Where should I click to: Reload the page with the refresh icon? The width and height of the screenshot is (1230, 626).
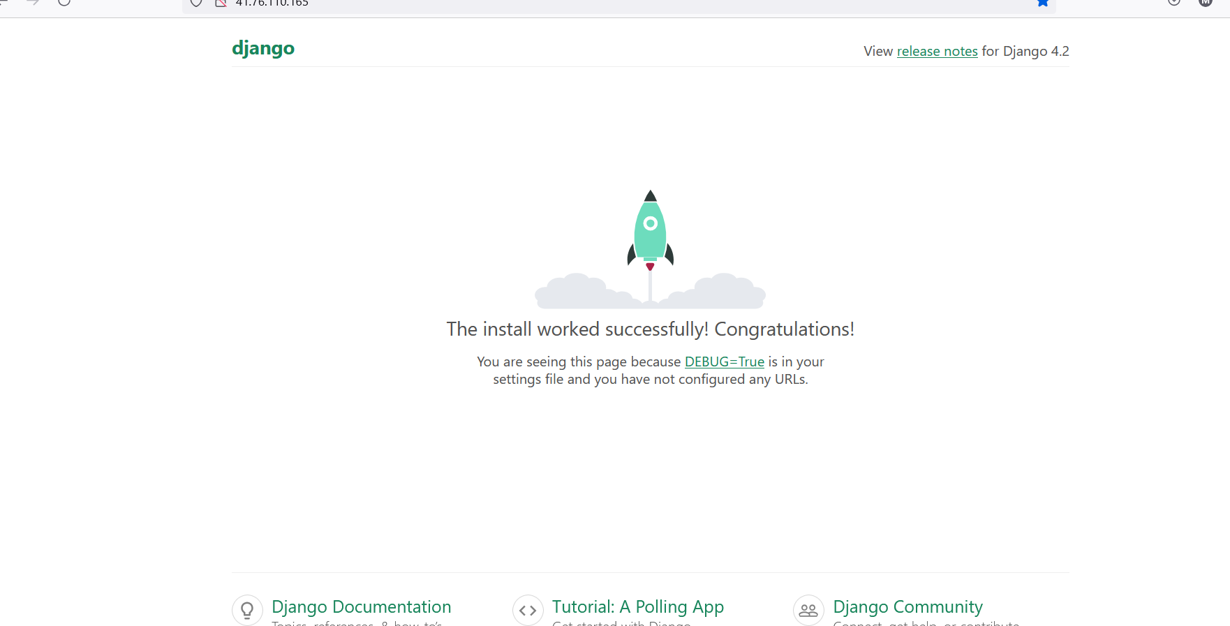coord(64,1)
